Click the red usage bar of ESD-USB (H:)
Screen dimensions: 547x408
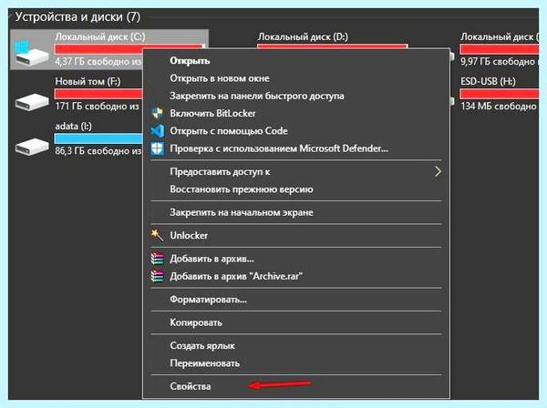[x=500, y=94]
